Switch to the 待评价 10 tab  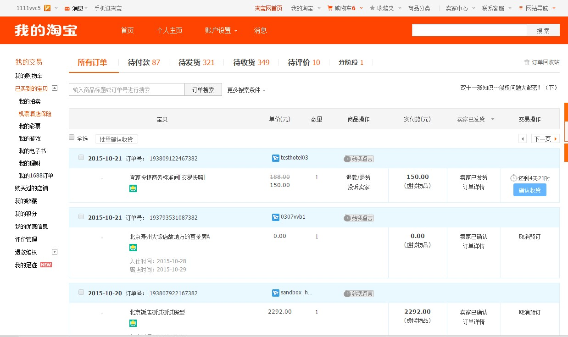[304, 62]
